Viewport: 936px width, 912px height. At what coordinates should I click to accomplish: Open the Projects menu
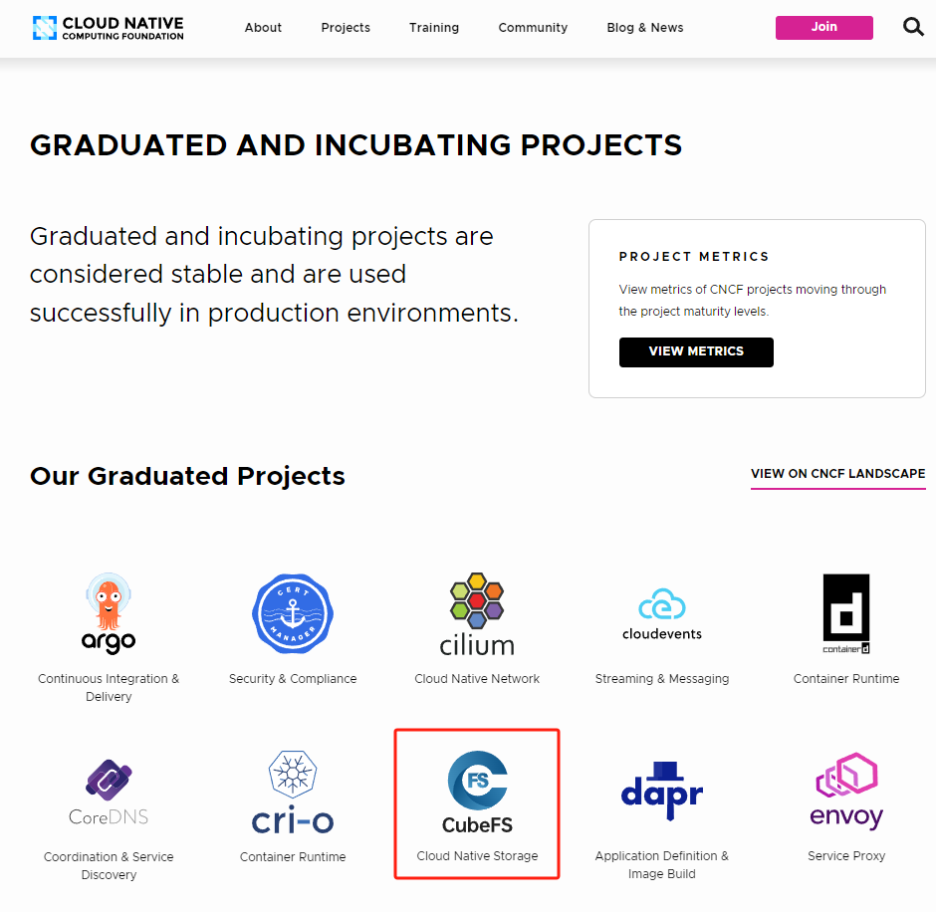pos(346,28)
